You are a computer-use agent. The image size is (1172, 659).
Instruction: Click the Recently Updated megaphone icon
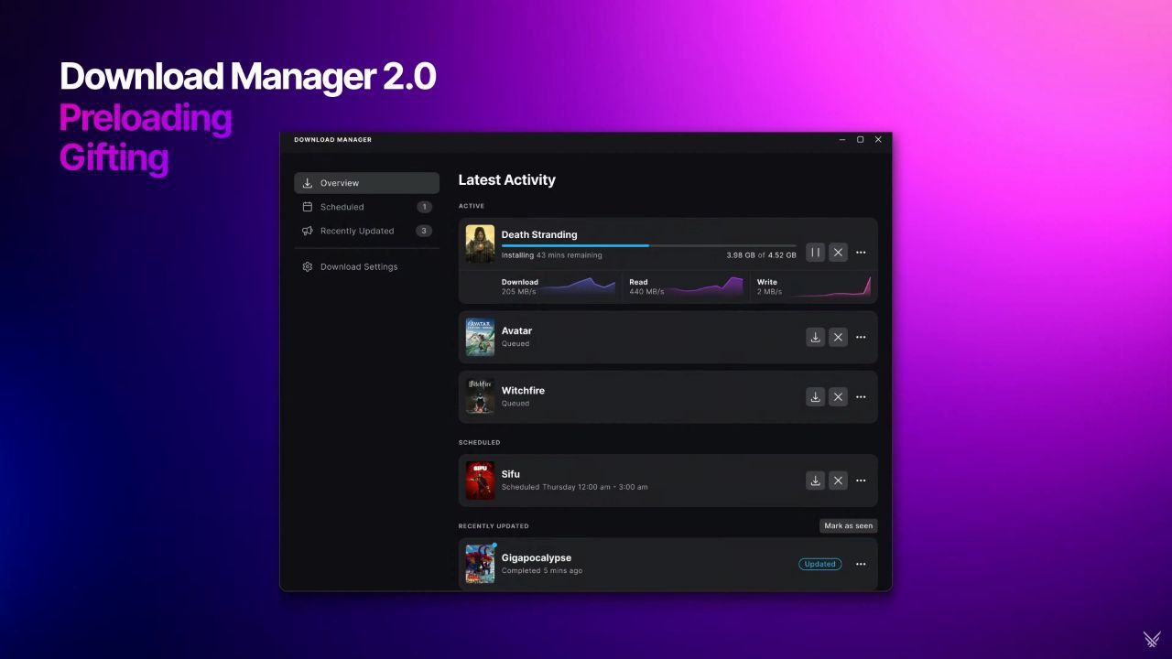(x=308, y=231)
